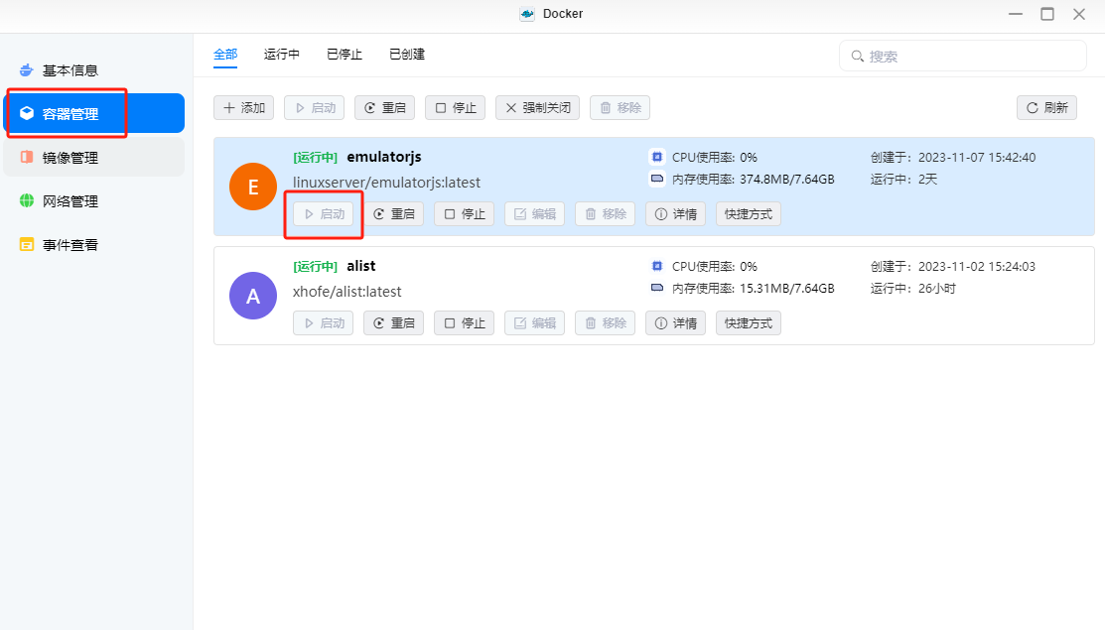The height and width of the screenshot is (630, 1105).
Task: Click the CPU chip icon in alist row
Action: (657, 266)
